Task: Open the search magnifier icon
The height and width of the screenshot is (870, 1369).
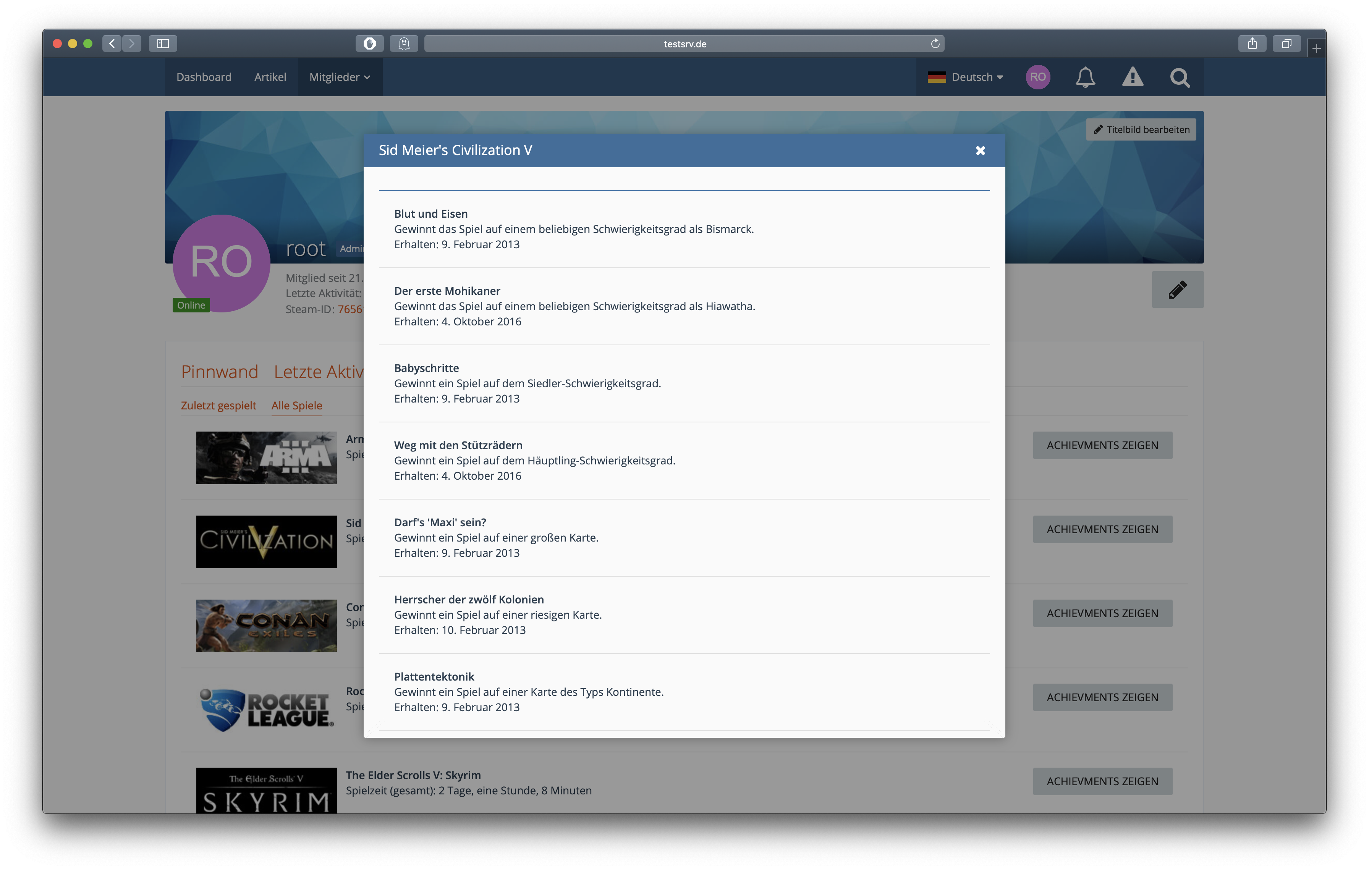Action: point(1180,77)
